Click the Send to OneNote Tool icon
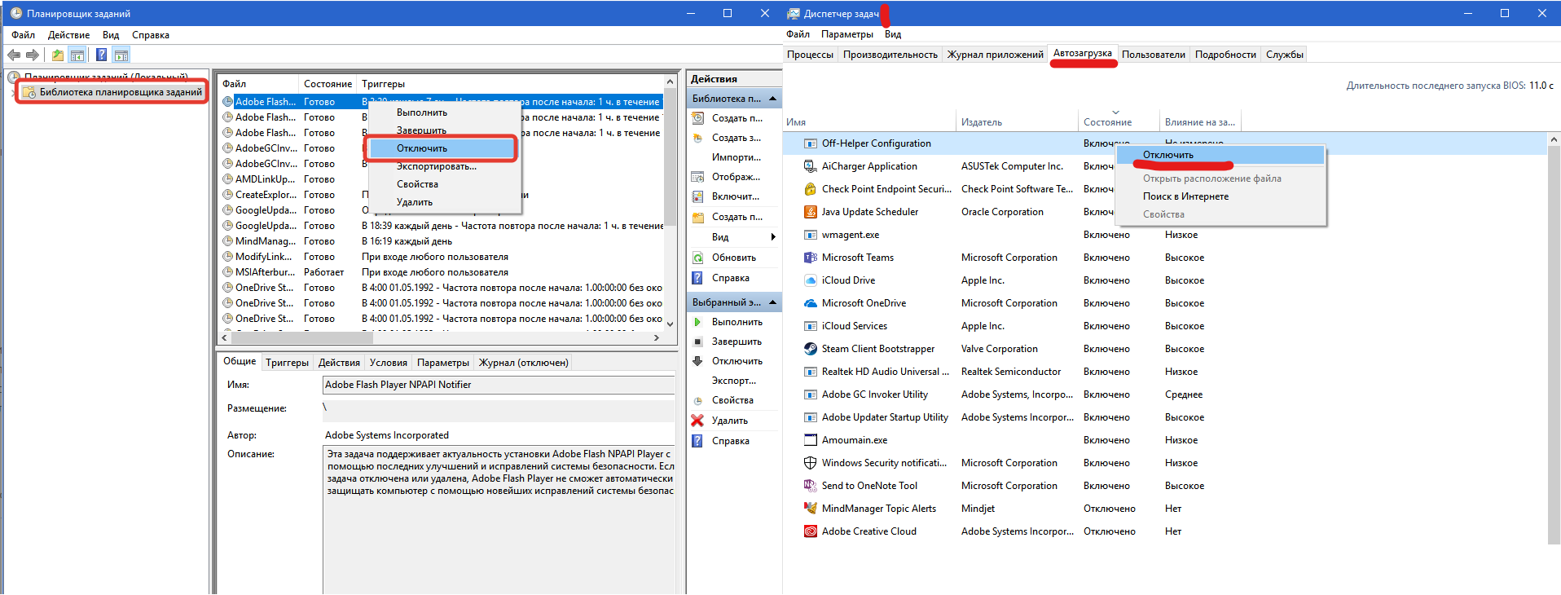 [810, 486]
